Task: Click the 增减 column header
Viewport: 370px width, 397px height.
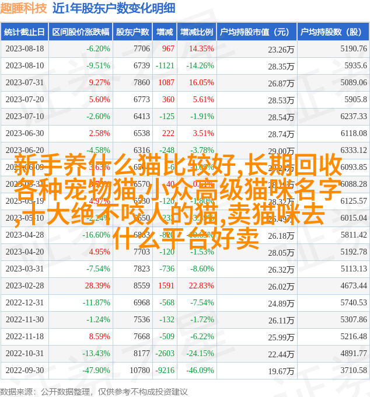Action: (165, 32)
